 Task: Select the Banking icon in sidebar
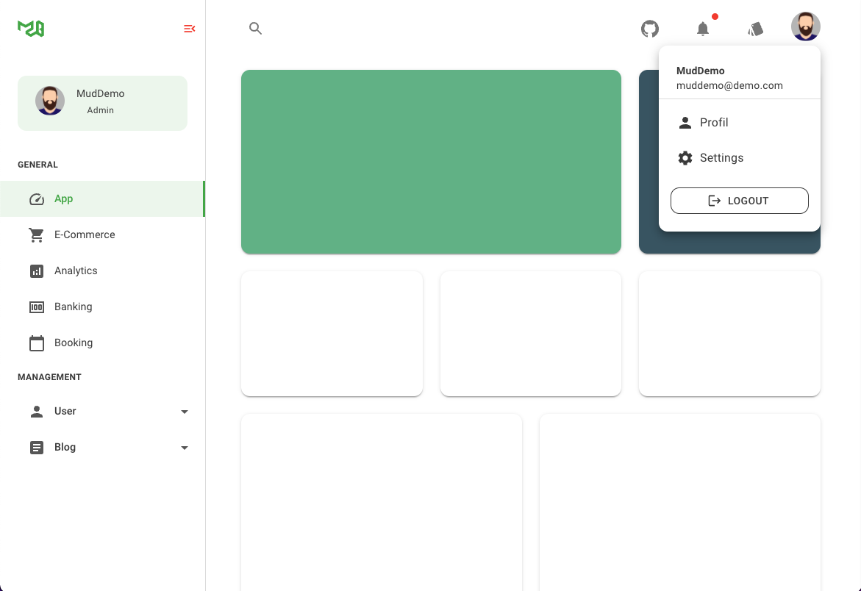pos(37,307)
